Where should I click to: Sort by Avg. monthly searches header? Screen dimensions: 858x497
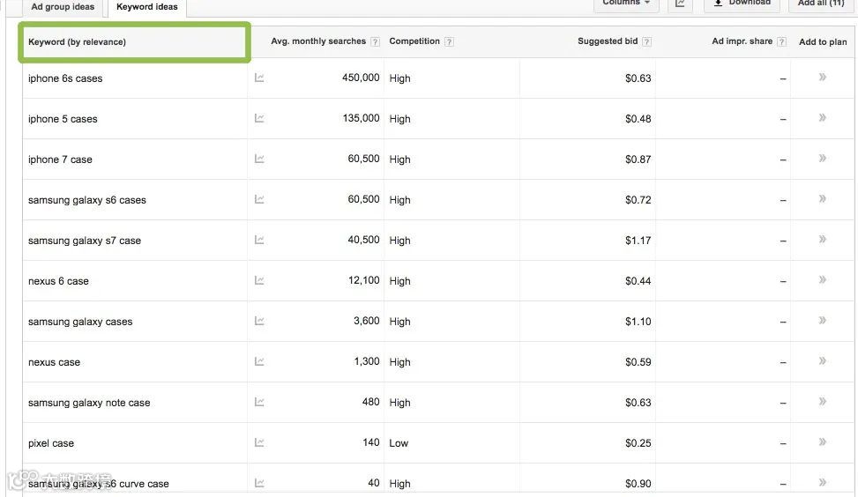coord(318,41)
